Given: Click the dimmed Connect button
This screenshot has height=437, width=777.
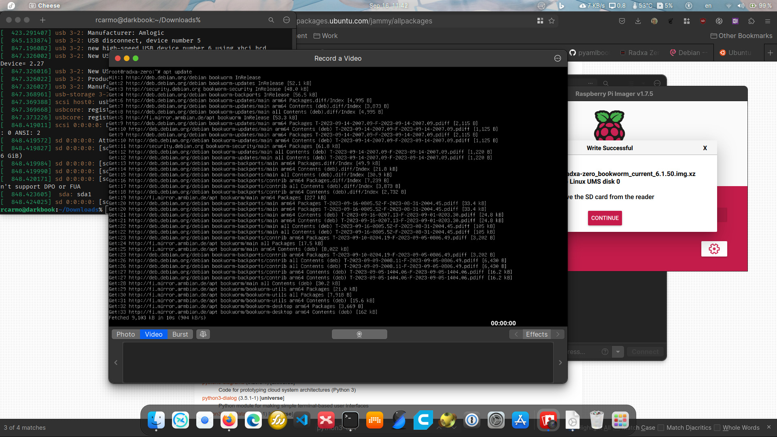Looking at the screenshot, I should click(x=645, y=352).
